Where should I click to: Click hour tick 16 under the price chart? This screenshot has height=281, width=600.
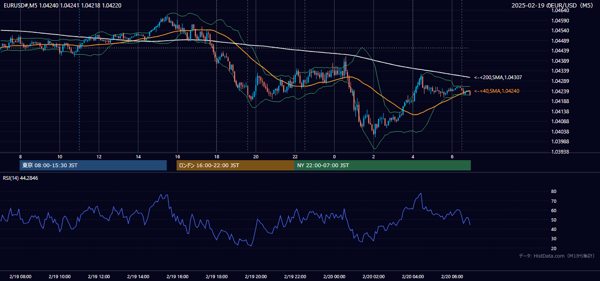pyautogui.click(x=177, y=156)
